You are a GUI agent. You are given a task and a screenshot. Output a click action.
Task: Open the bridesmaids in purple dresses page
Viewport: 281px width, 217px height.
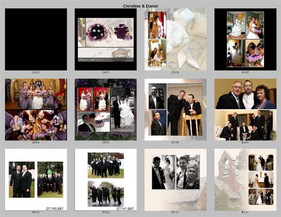(x=36, y=109)
